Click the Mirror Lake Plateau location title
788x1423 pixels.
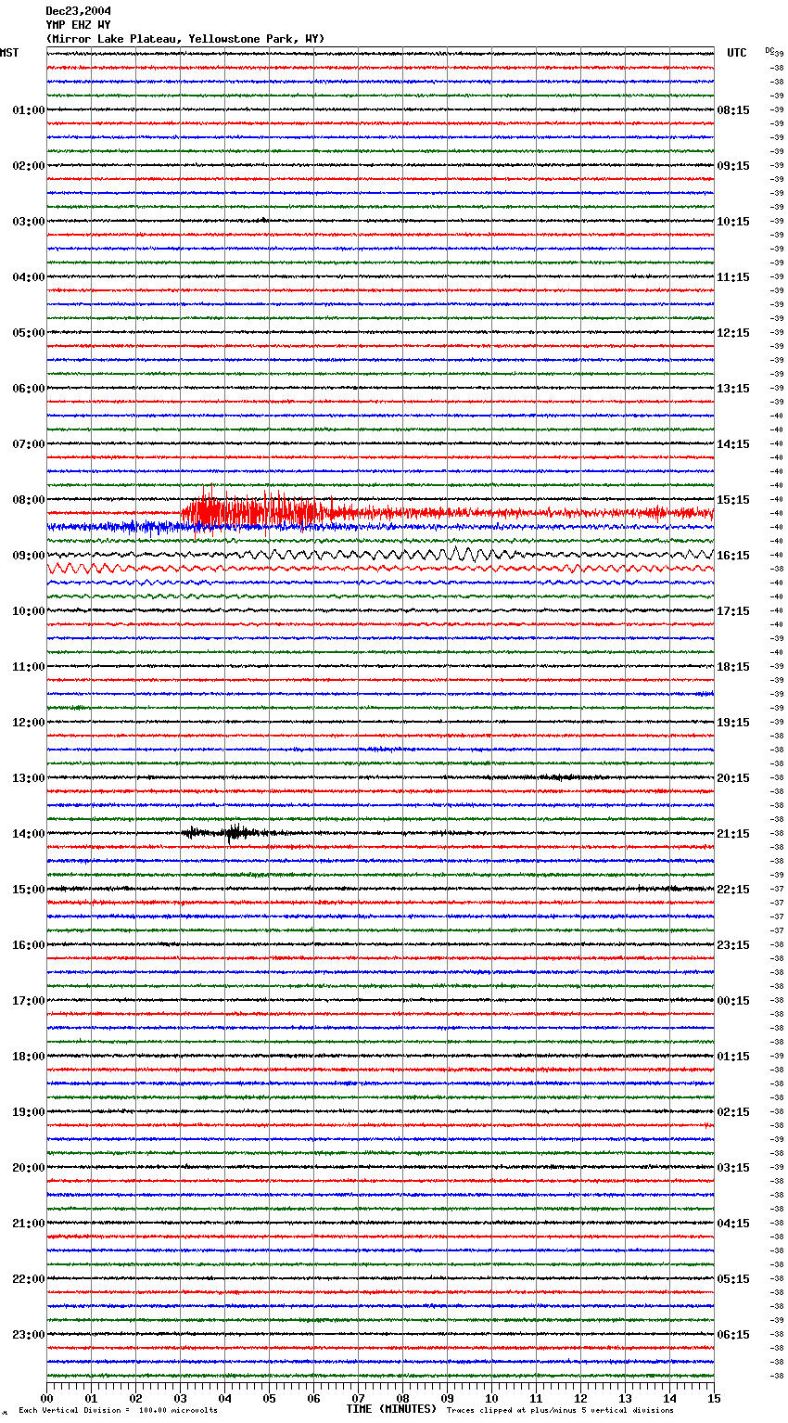point(185,39)
